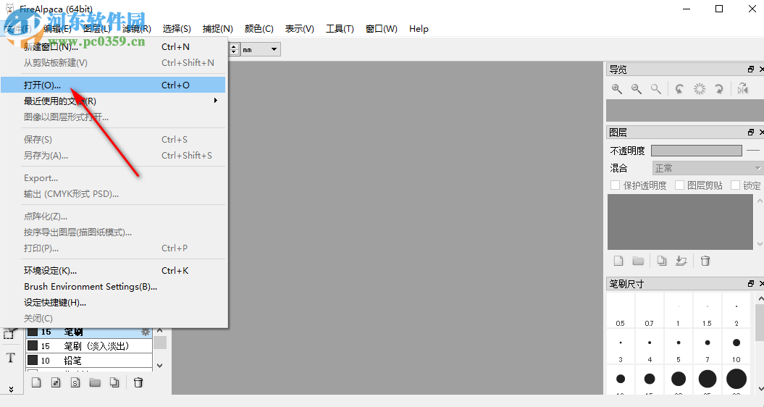Select brush size 3
The image size is (764, 407).
(621, 346)
